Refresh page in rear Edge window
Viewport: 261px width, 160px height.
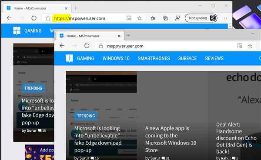click(34, 18)
